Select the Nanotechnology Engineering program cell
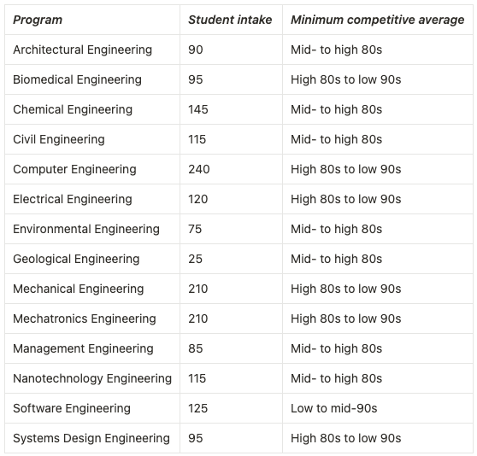 (92, 378)
